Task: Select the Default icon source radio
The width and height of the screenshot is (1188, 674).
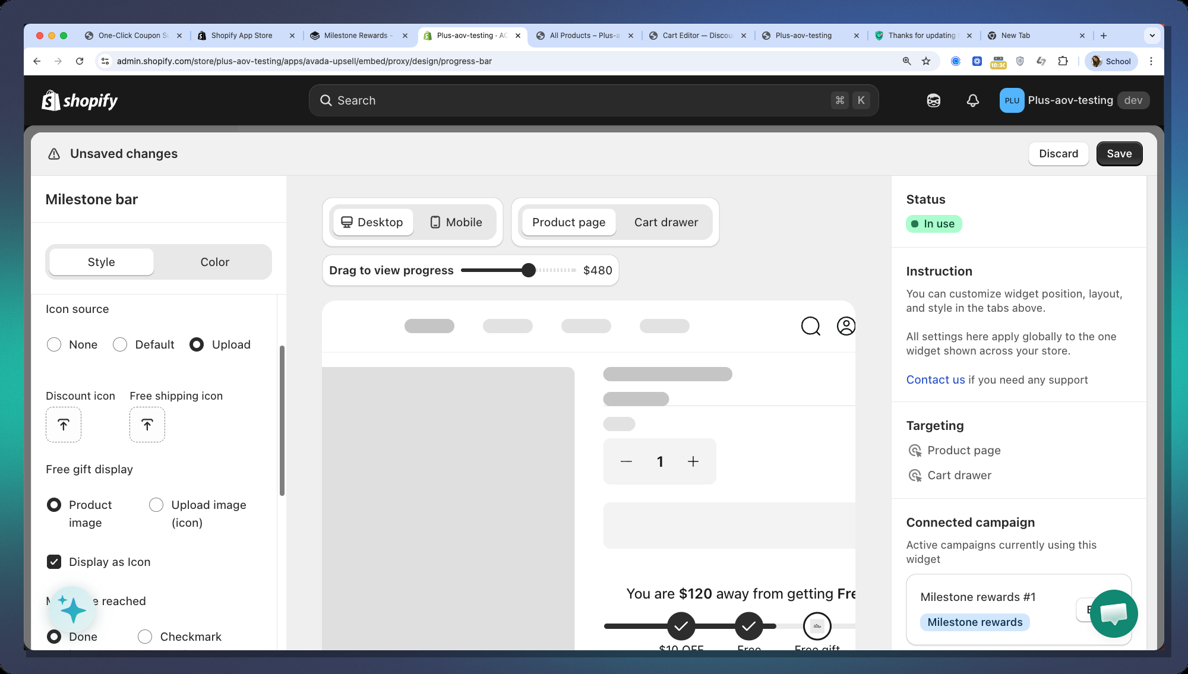Action: coord(120,344)
